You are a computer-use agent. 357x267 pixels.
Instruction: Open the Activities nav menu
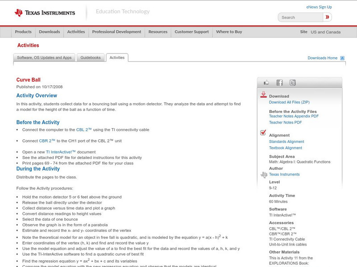tap(76, 32)
